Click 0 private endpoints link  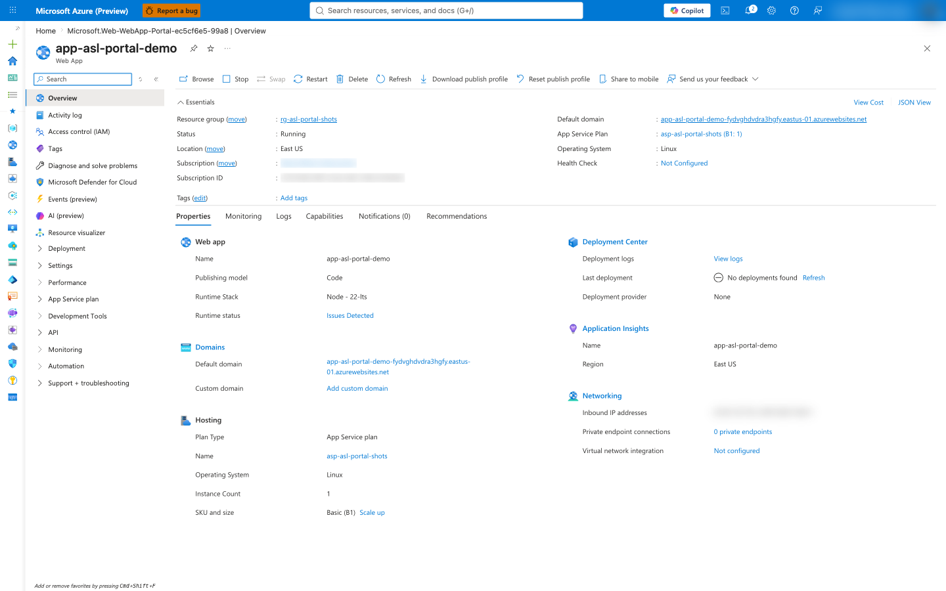(743, 432)
